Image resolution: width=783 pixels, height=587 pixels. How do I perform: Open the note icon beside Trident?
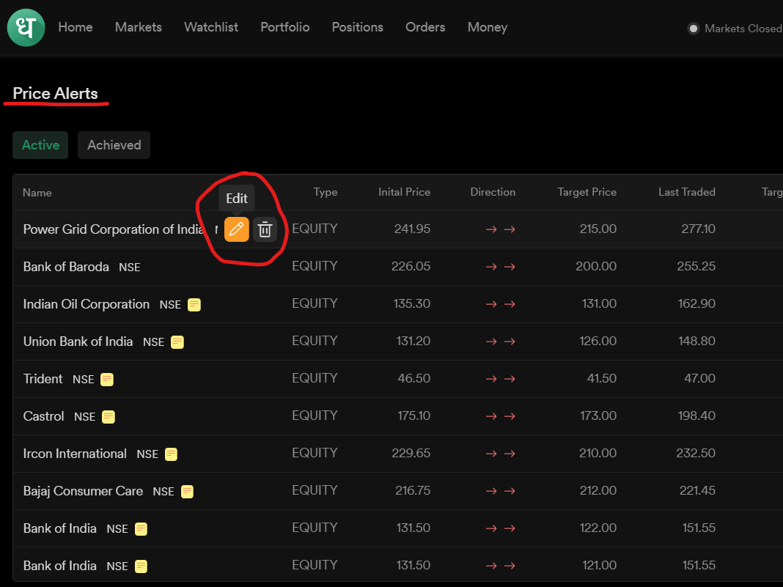107,380
